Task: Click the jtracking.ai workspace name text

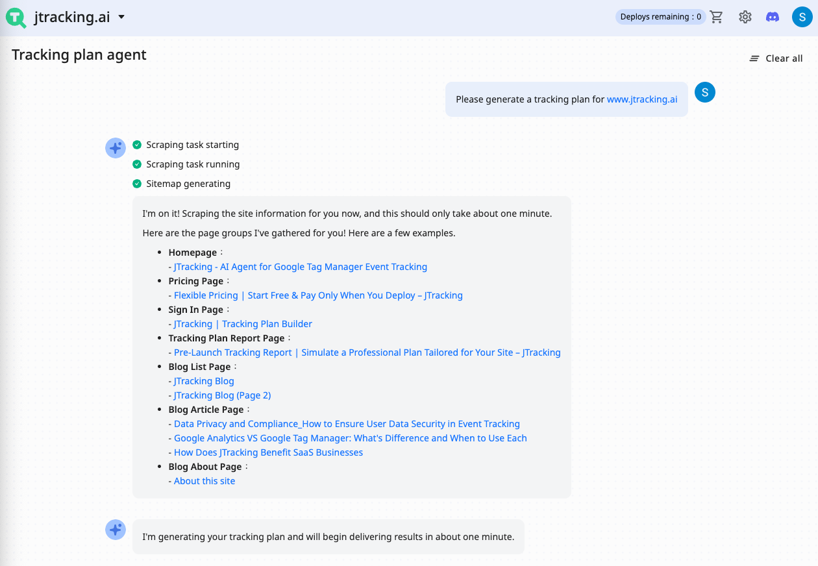Action: (72, 18)
